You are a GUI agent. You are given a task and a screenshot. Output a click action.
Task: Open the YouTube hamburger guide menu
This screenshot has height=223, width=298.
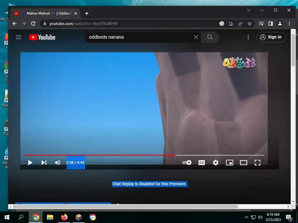coord(19,37)
